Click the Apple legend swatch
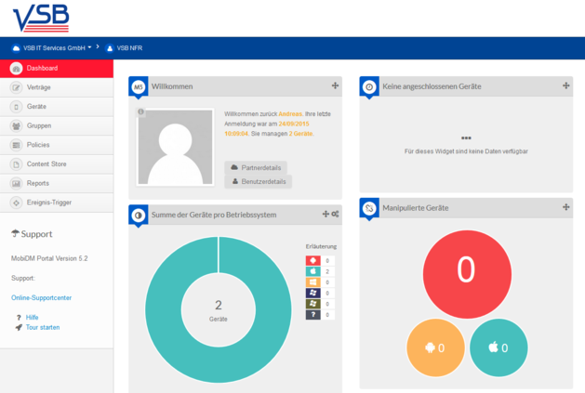 (313, 271)
